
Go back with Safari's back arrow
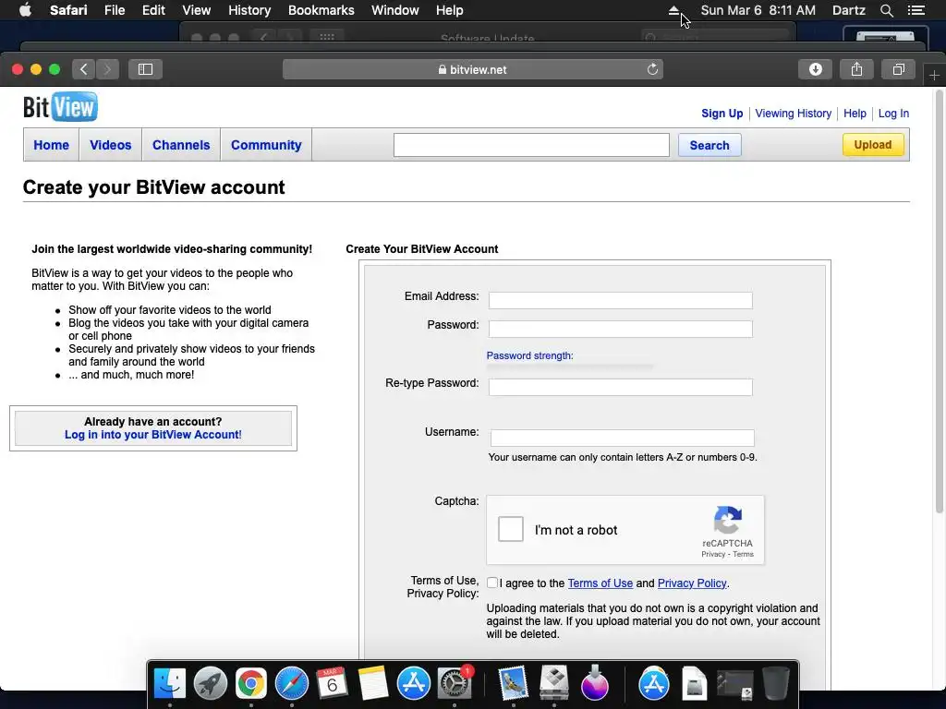point(84,69)
